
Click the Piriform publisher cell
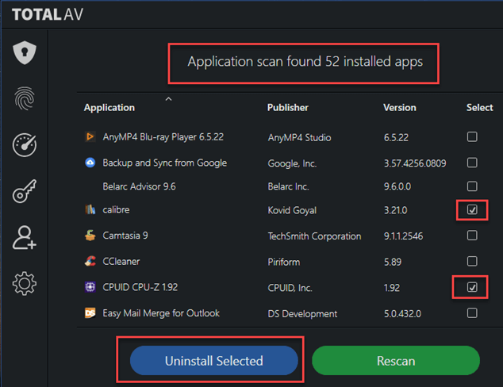[x=284, y=262]
